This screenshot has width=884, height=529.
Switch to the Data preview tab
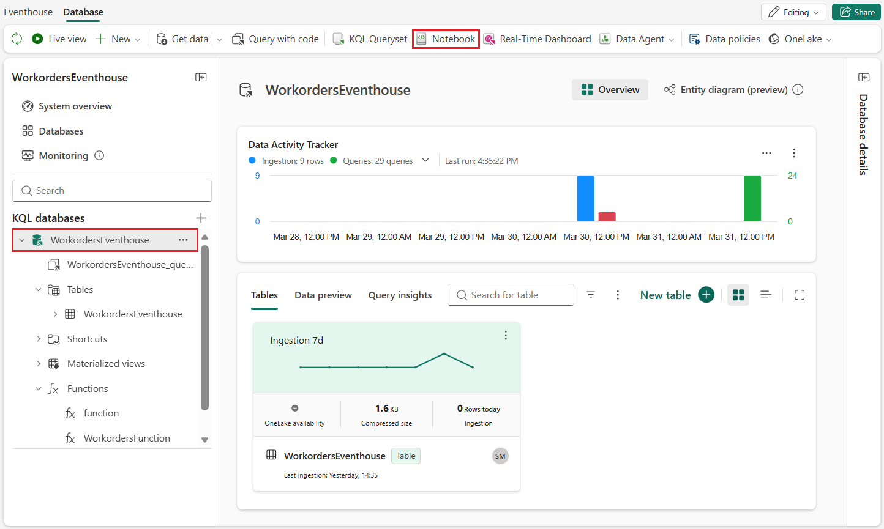tap(323, 295)
